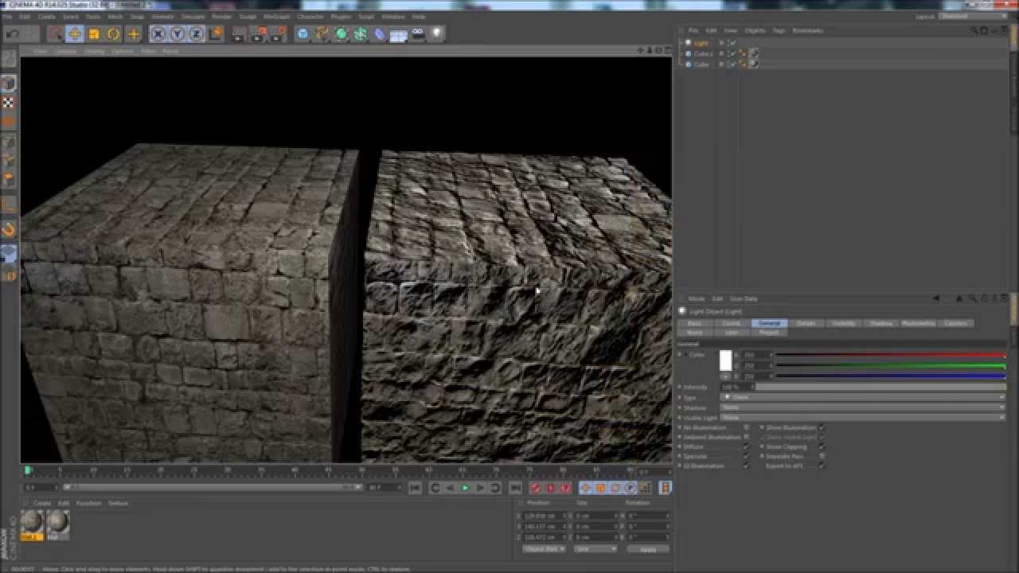Toggle the Ambient Illumination checkbox

(x=746, y=437)
